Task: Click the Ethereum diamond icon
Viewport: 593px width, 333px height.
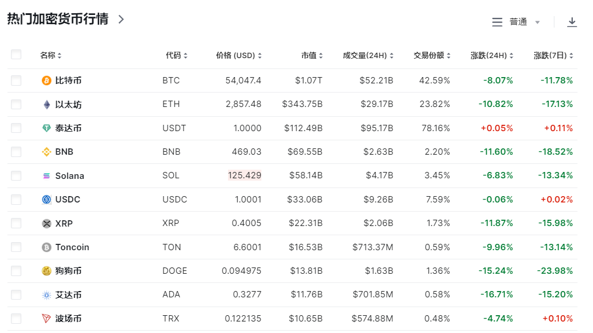Action: point(47,105)
